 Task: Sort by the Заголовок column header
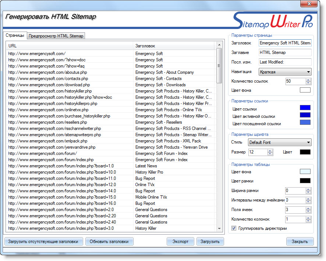point(174,46)
